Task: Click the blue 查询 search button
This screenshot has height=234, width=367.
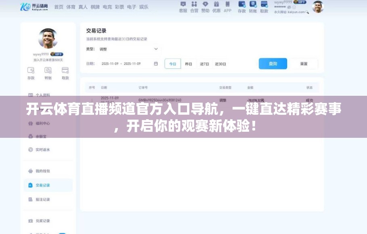Action: tap(273, 63)
